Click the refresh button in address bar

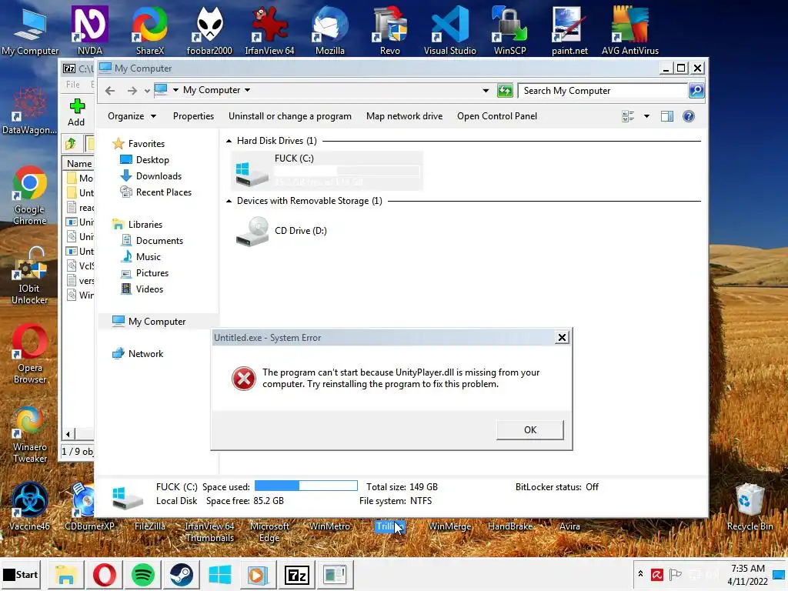point(505,91)
